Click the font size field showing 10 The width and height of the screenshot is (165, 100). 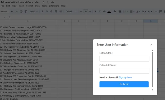coord(85,11)
